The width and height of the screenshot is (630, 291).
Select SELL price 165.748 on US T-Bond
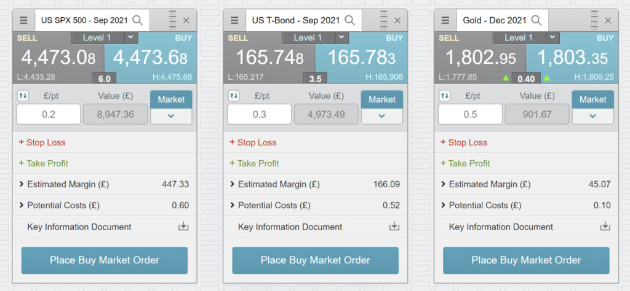pyautogui.click(x=269, y=58)
